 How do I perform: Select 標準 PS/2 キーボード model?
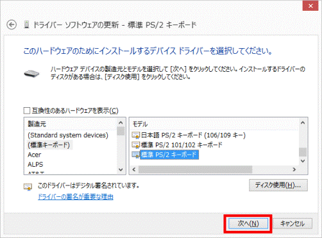(169, 155)
